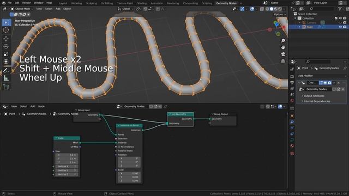
Task: Toggle X-ray display in viewport header
Action: pyautogui.click(x=262, y=9)
